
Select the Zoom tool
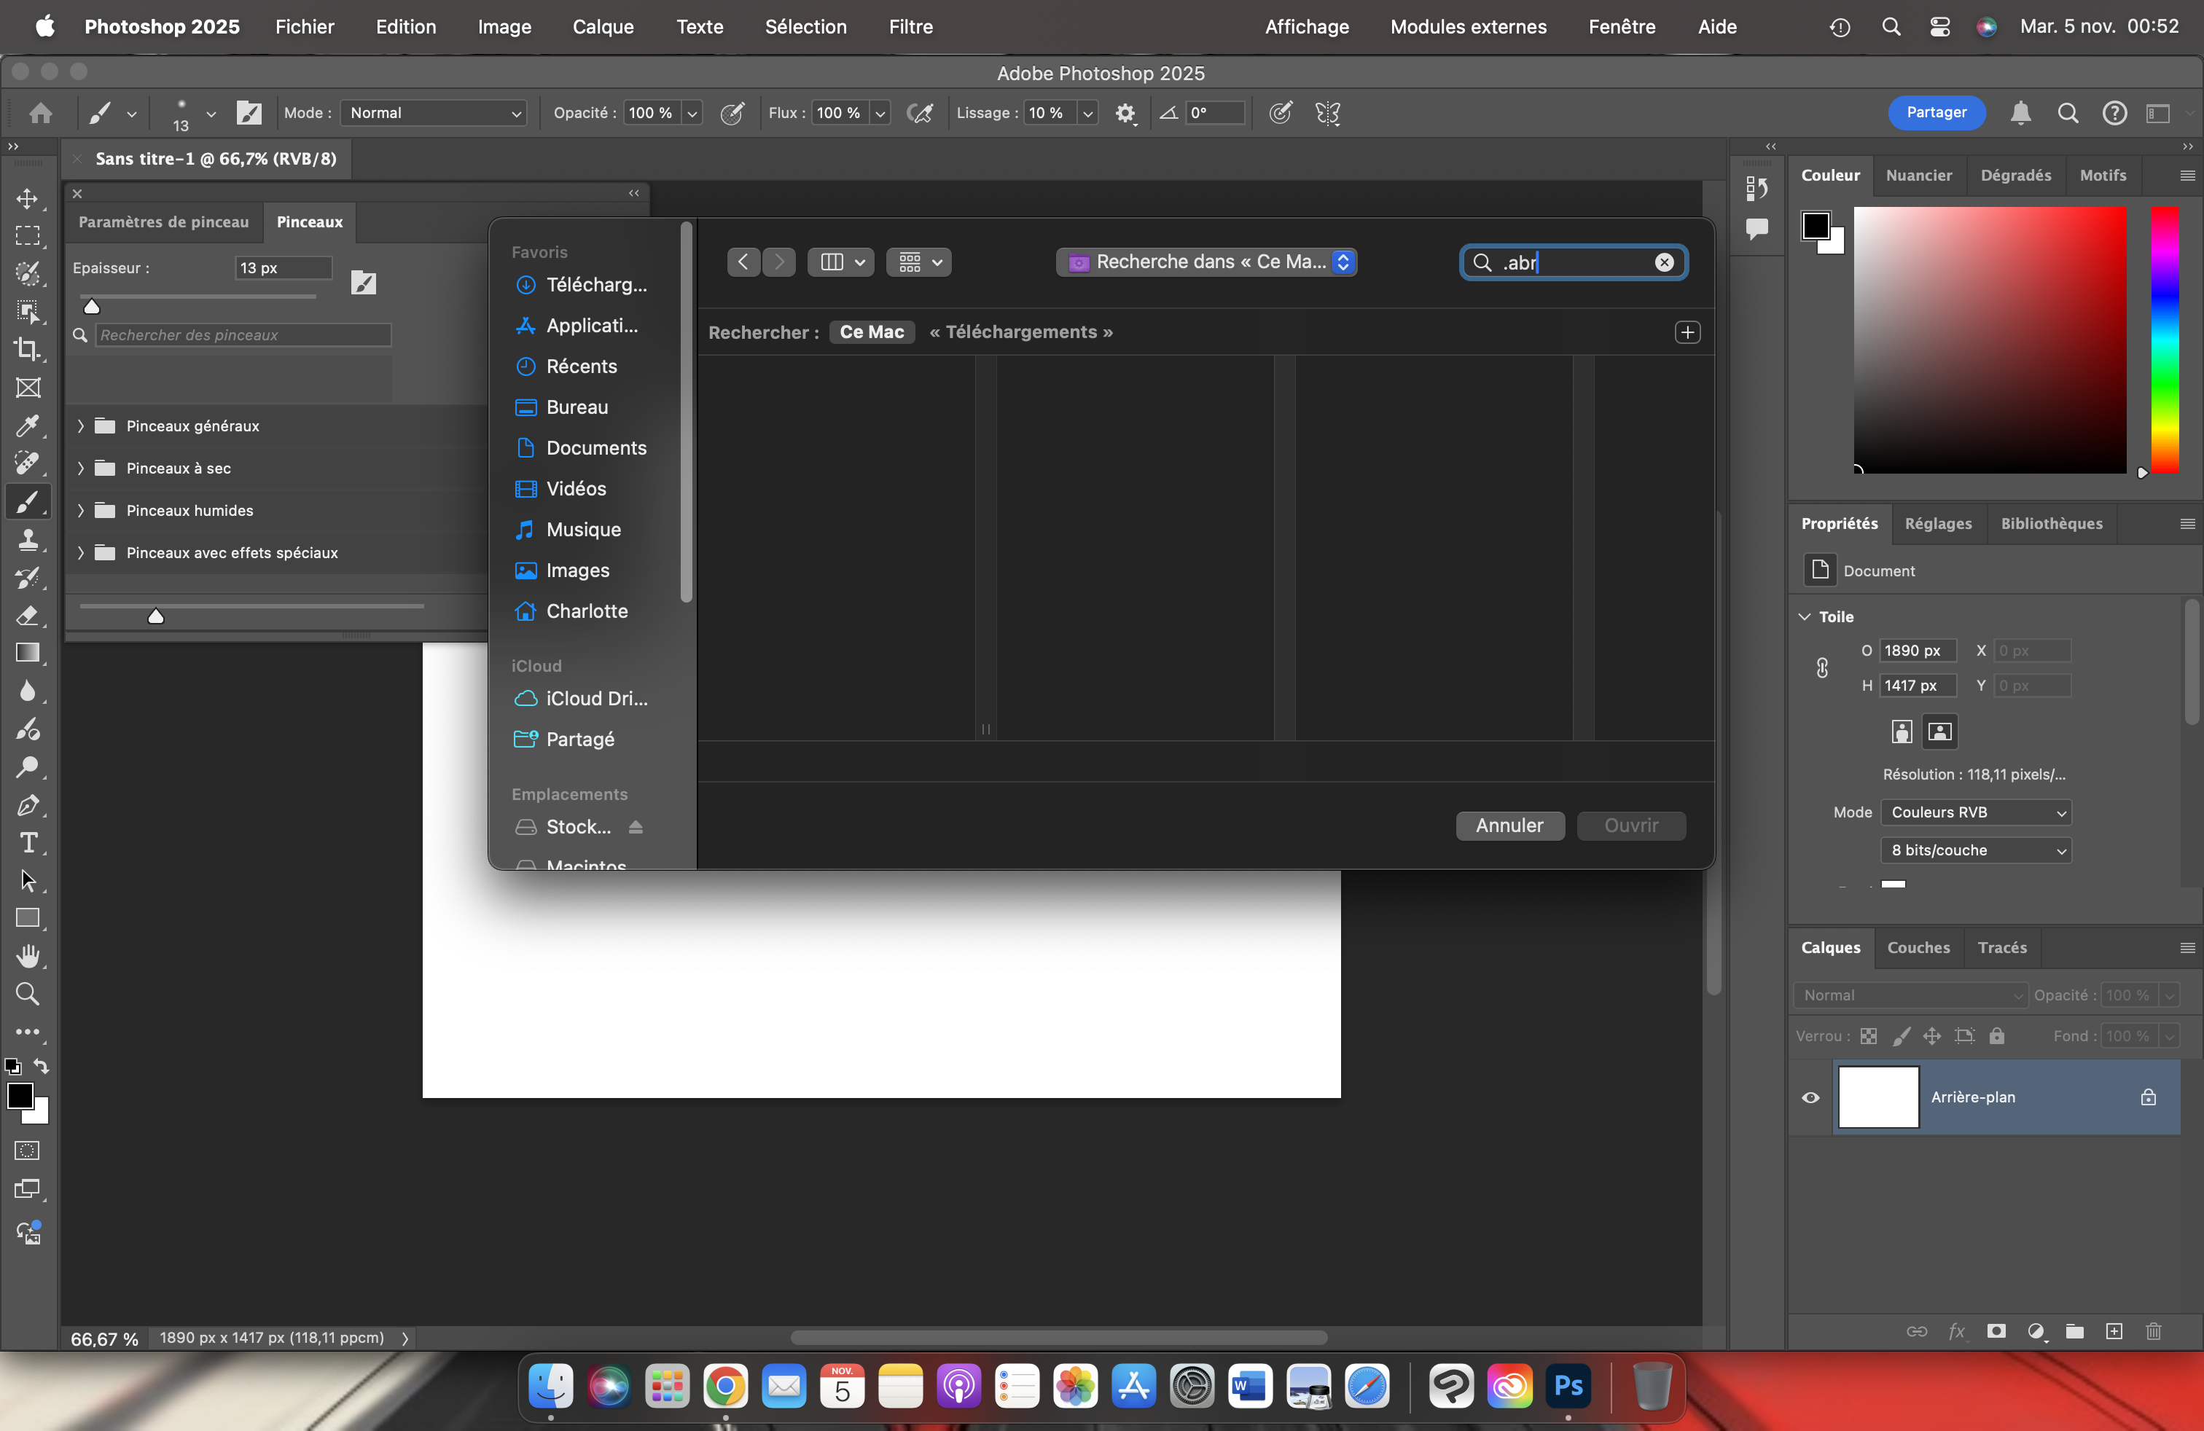pos(28,994)
